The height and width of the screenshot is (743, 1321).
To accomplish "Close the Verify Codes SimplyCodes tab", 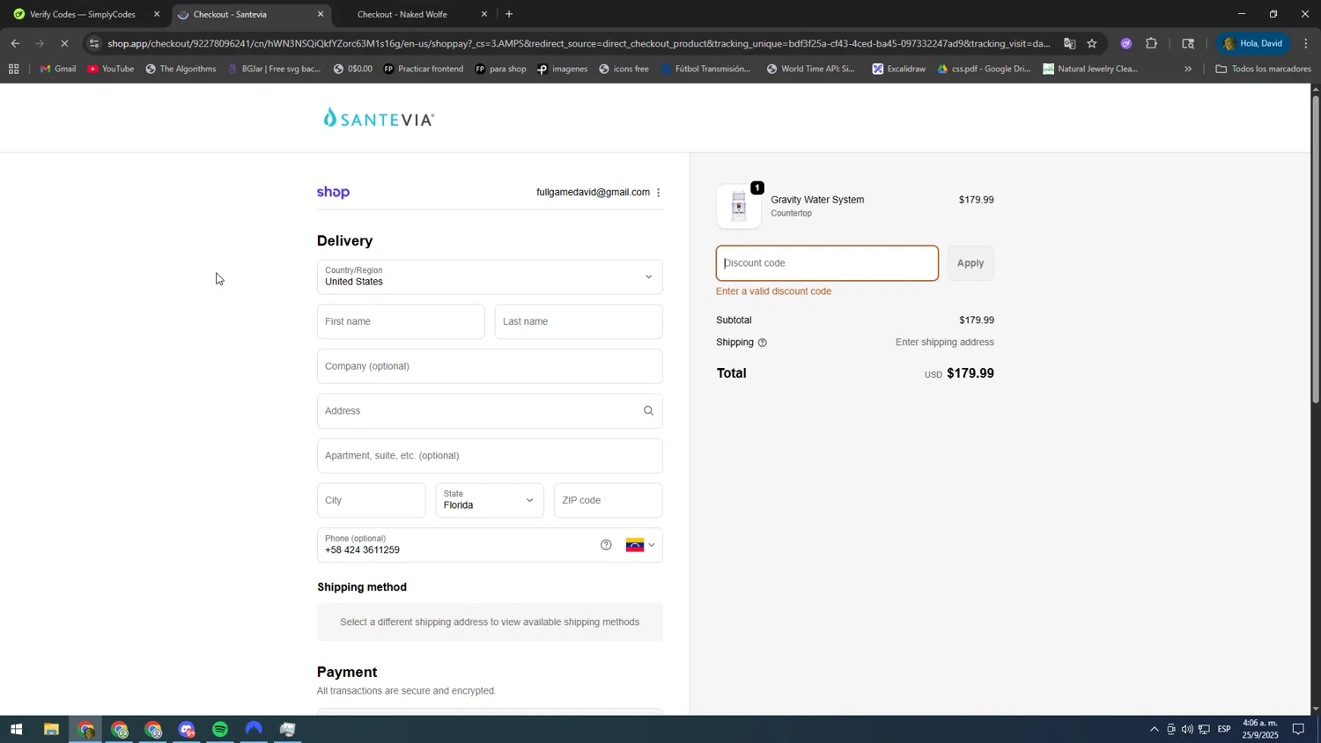I will (x=157, y=14).
